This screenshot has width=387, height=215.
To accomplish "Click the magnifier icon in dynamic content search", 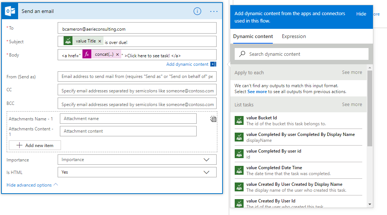I will point(242,54).
